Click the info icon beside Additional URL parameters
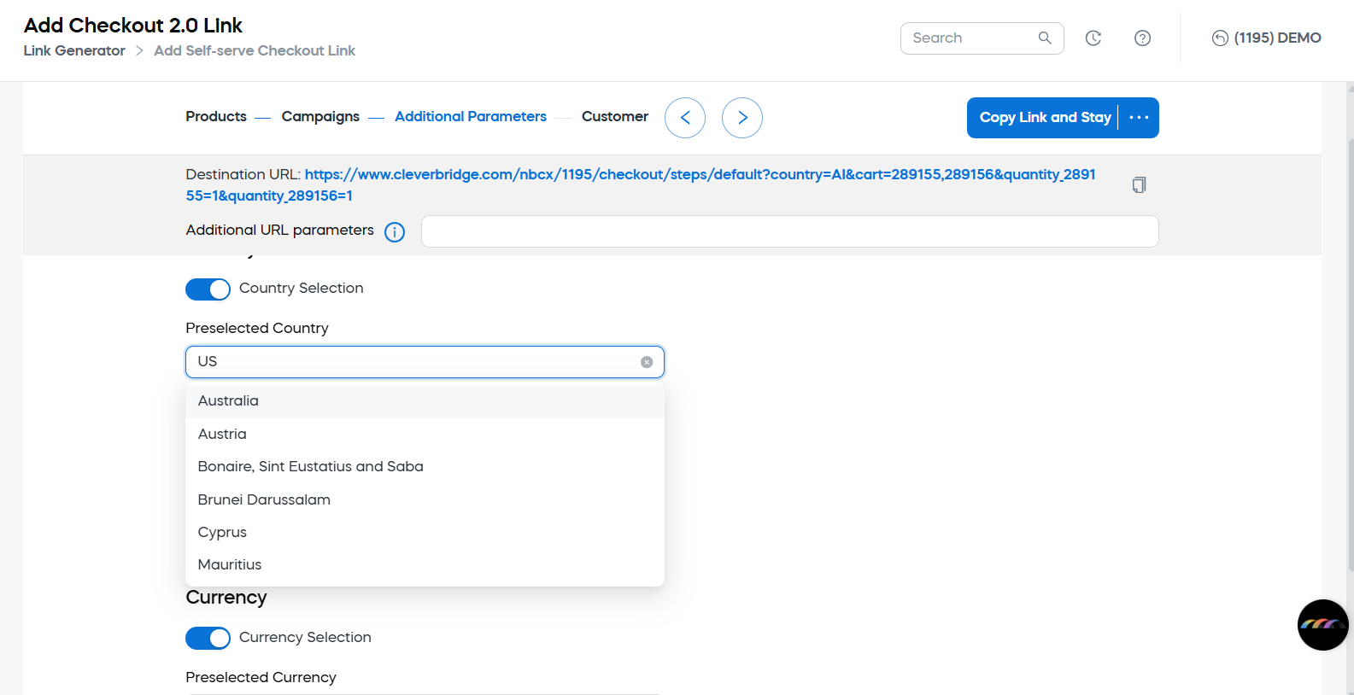Screen dimensions: 1354x695 click(x=394, y=232)
